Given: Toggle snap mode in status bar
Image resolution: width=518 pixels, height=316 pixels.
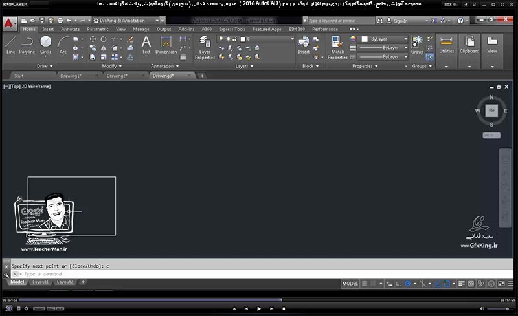Looking at the screenshot, I should 374,284.
